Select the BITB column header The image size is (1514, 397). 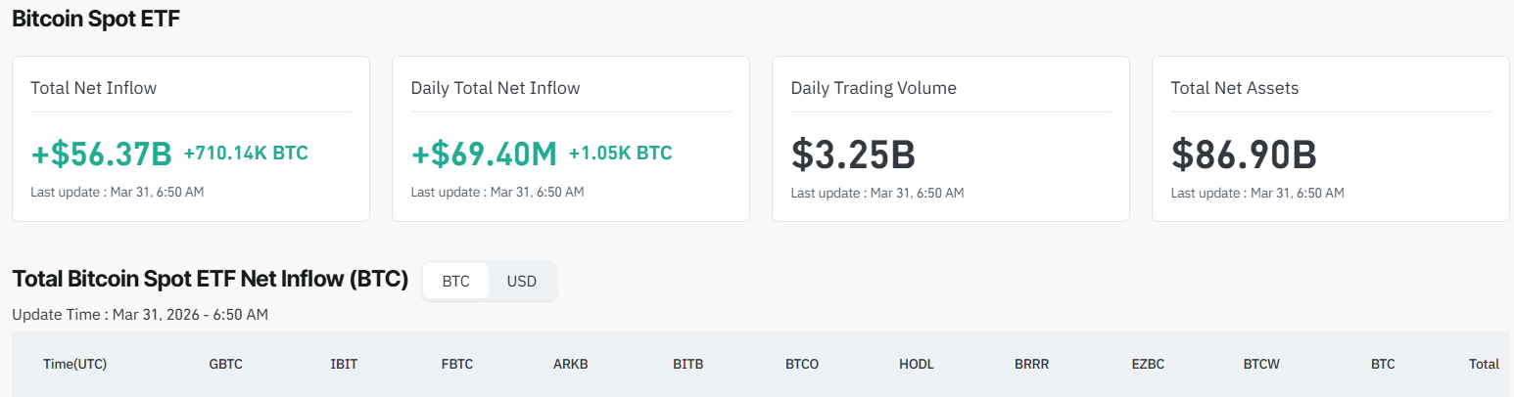click(687, 364)
